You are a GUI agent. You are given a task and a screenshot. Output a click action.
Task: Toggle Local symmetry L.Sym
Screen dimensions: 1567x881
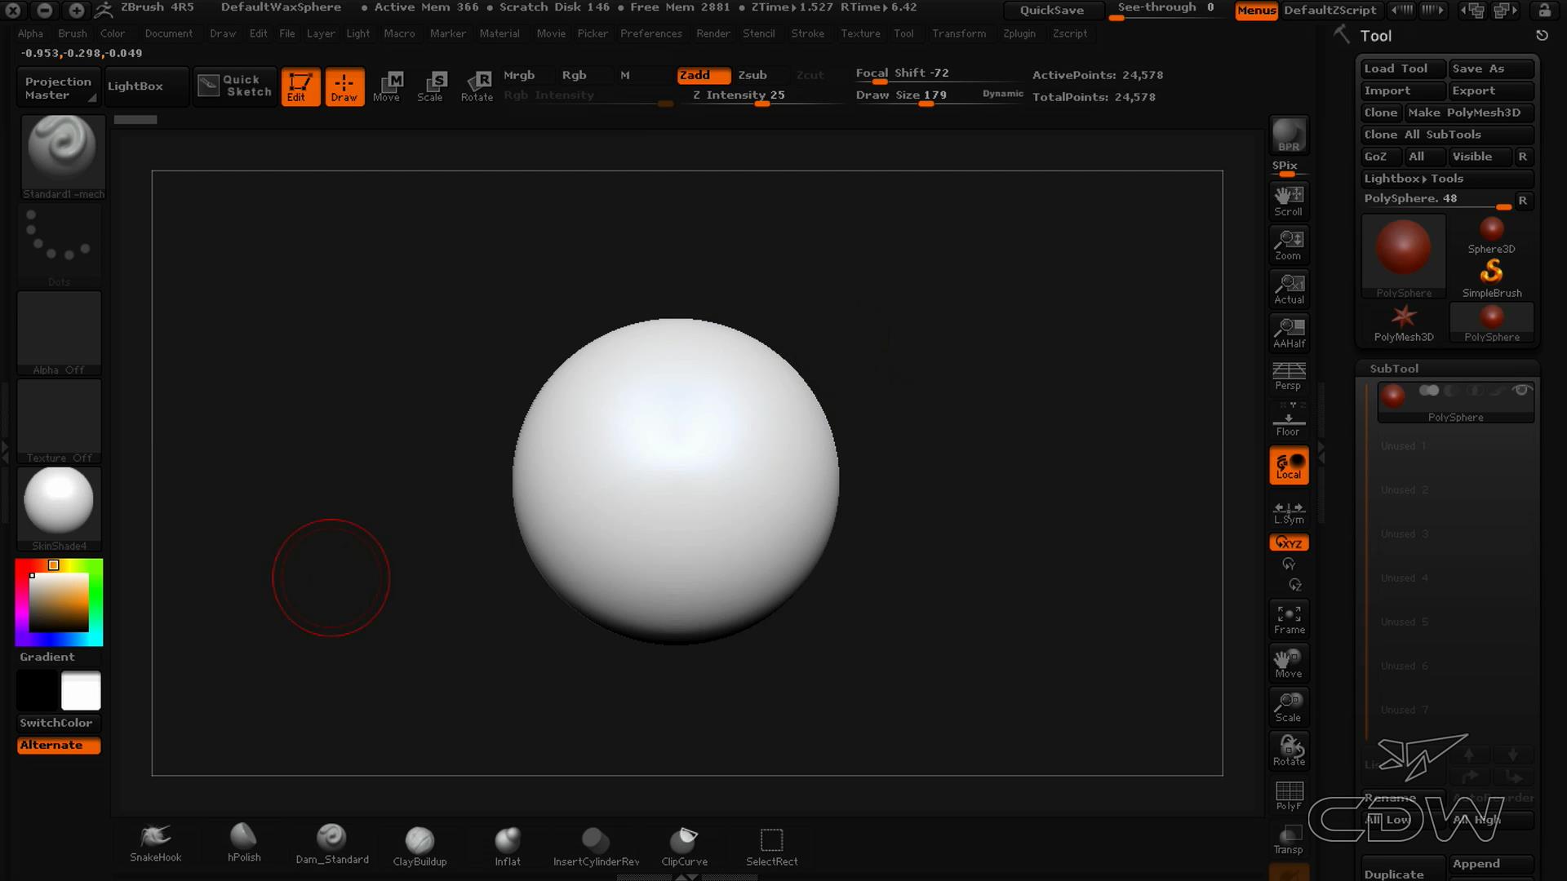pos(1289,511)
